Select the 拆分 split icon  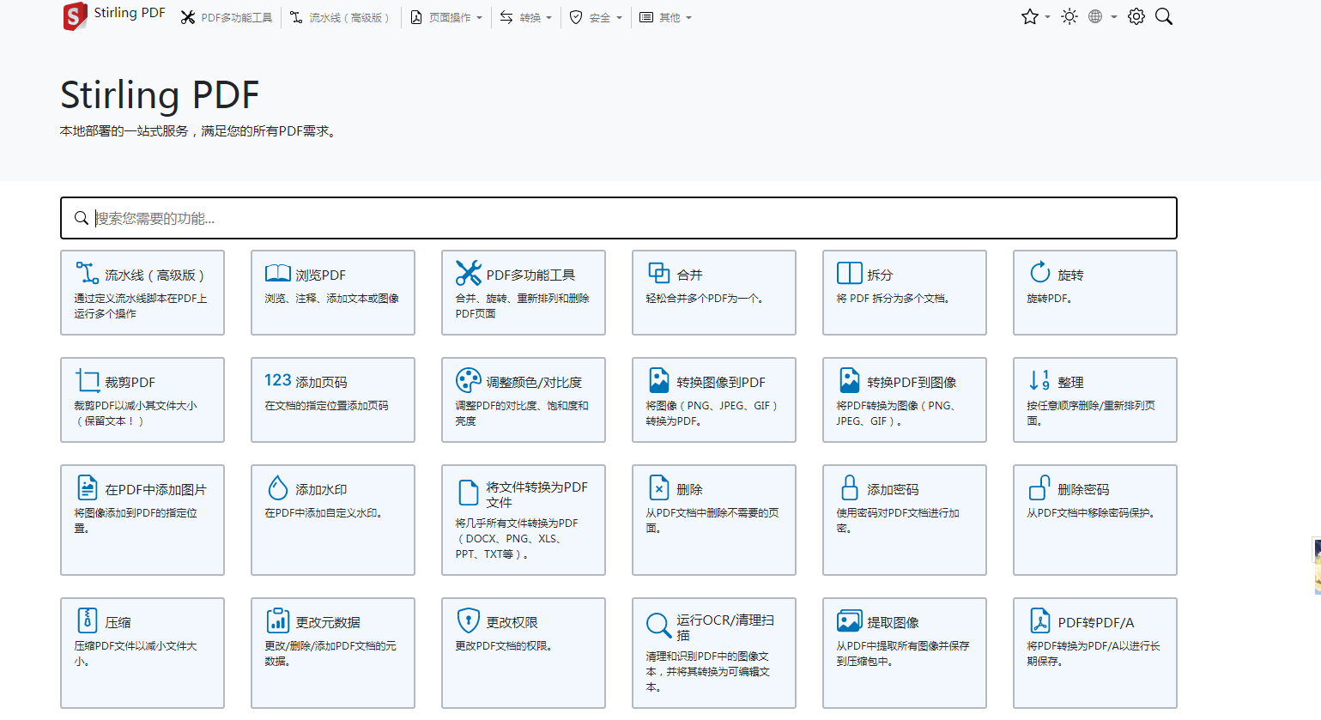click(x=849, y=273)
